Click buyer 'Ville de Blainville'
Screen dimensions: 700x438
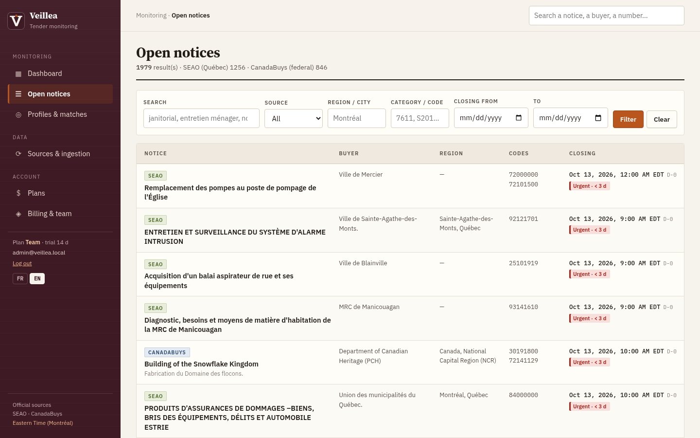click(363, 263)
